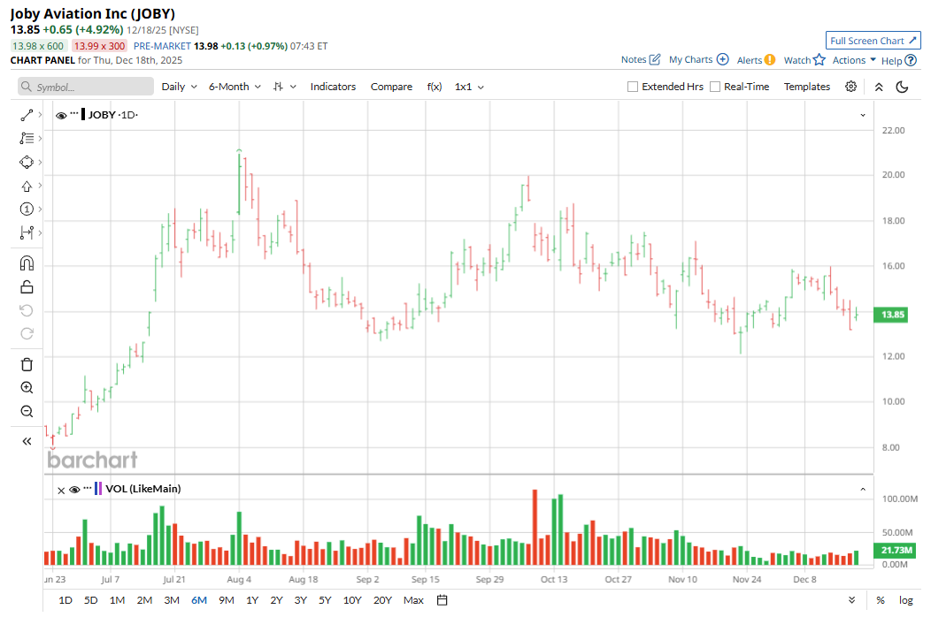The height and width of the screenshot is (617, 931).
Task: Collapse the drawing tools sidebar
Action: pyautogui.click(x=27, y=441)
